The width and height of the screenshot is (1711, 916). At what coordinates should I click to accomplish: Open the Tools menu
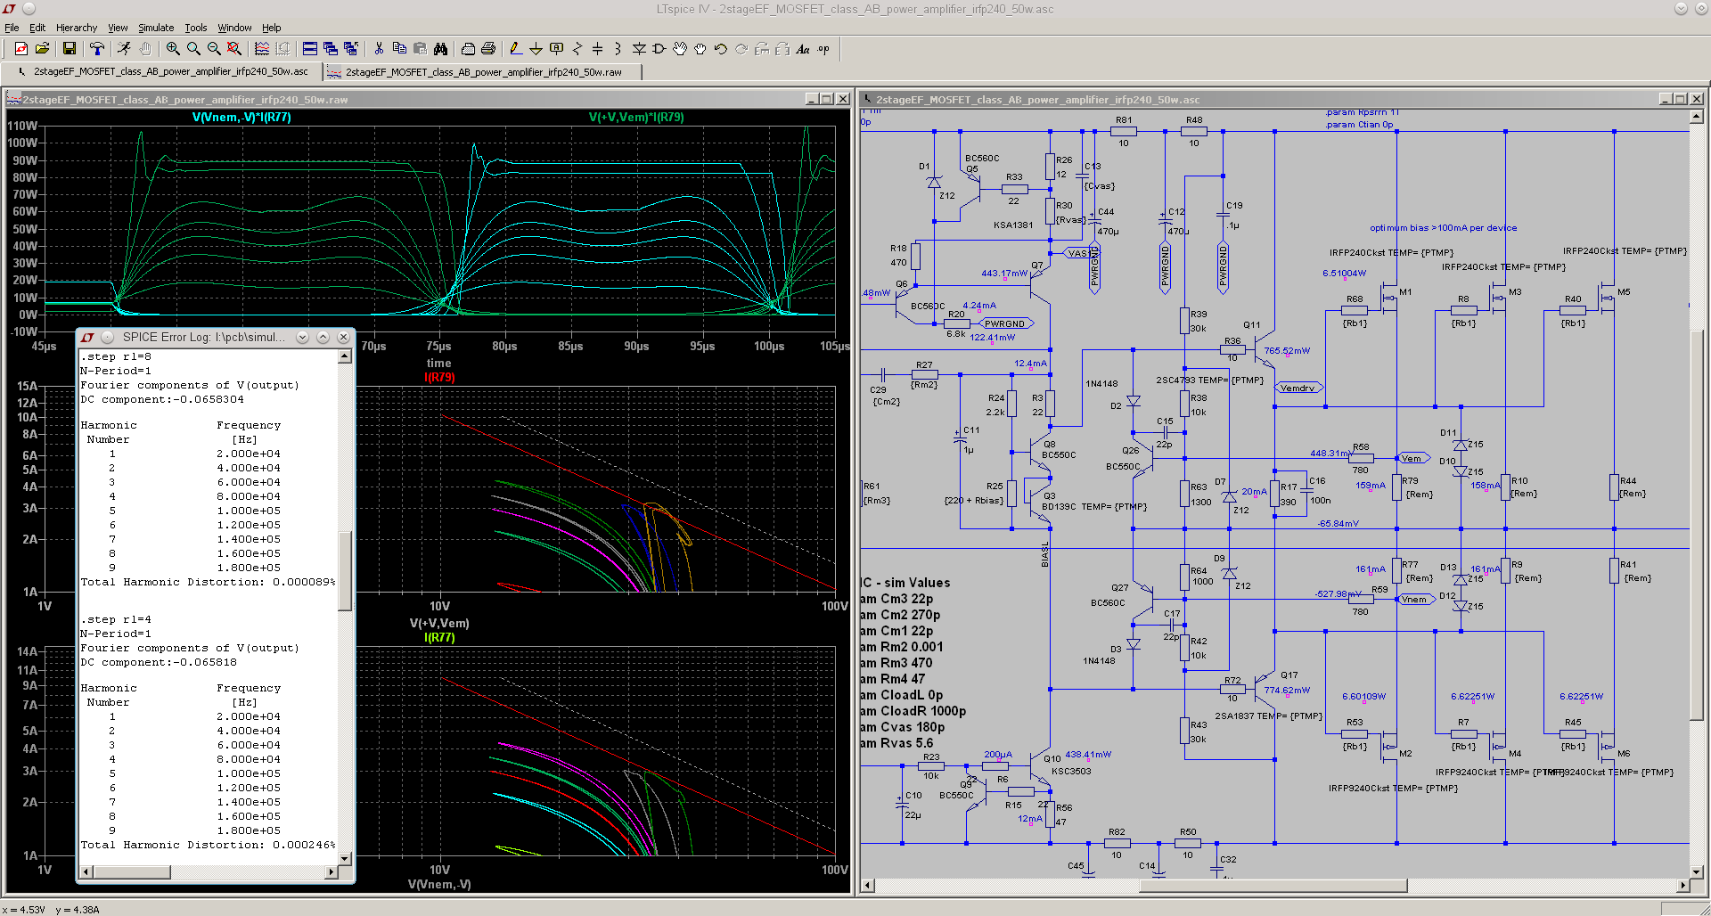click(196, 28)
